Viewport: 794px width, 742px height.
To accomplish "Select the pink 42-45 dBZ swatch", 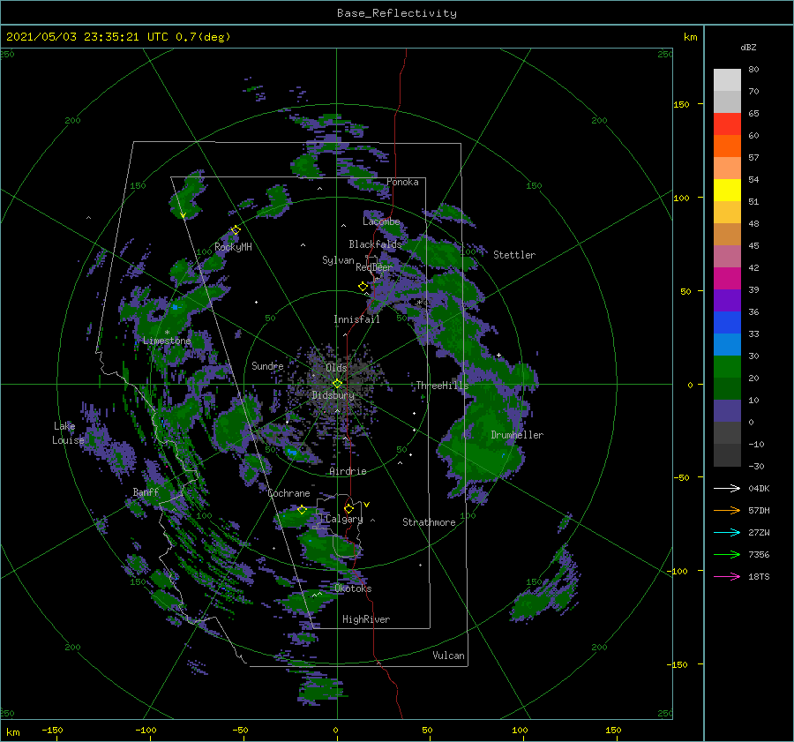I will 727,257.
